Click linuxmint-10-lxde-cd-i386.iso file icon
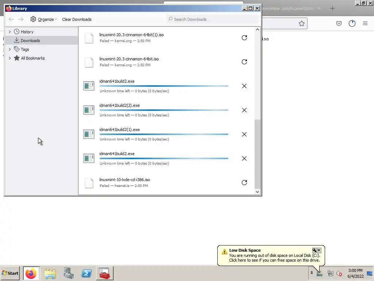 click(x=89, y=183)
